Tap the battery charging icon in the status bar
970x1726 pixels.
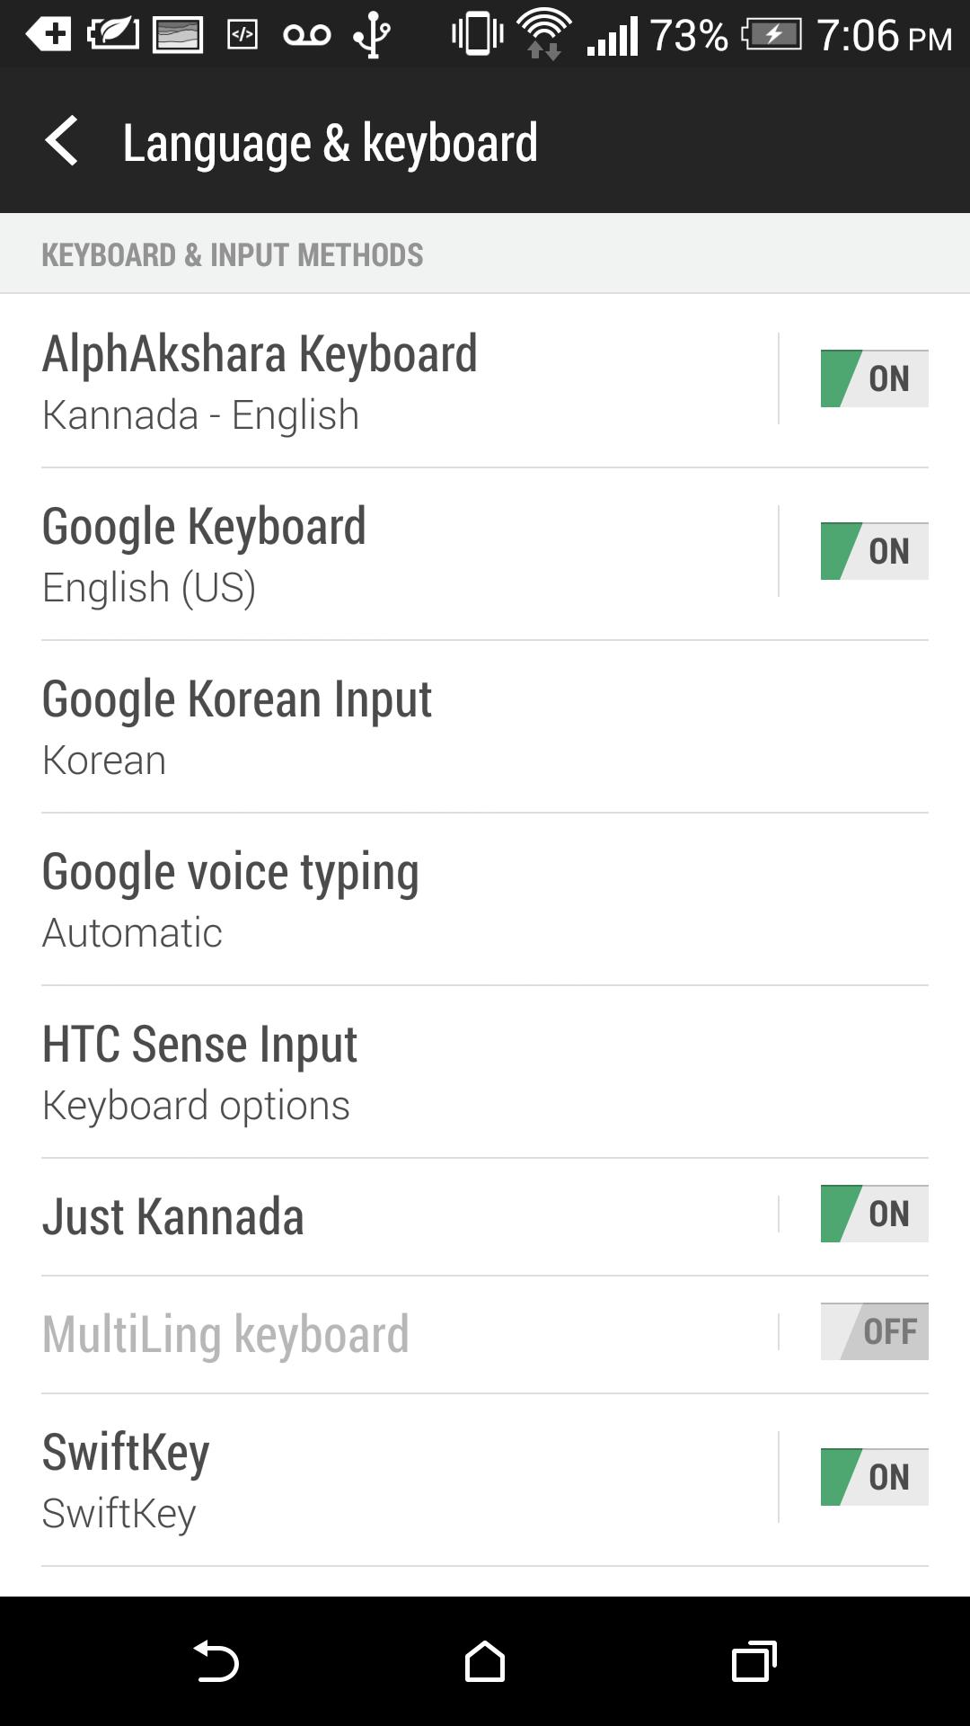coord(772,35)
